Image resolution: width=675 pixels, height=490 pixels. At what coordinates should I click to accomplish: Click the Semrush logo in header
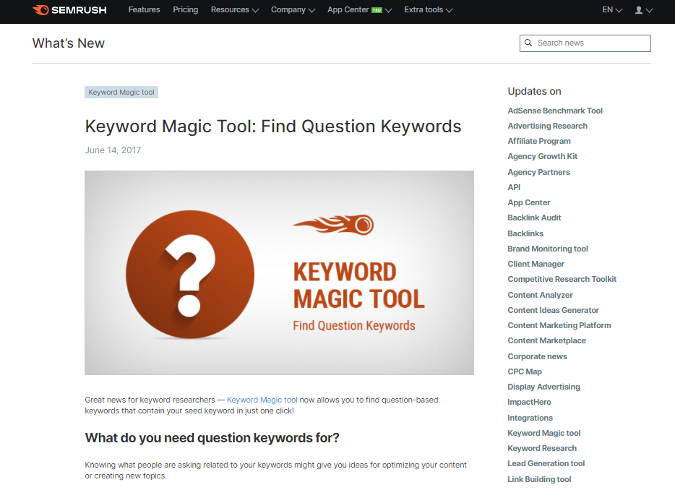coord(69,10)
